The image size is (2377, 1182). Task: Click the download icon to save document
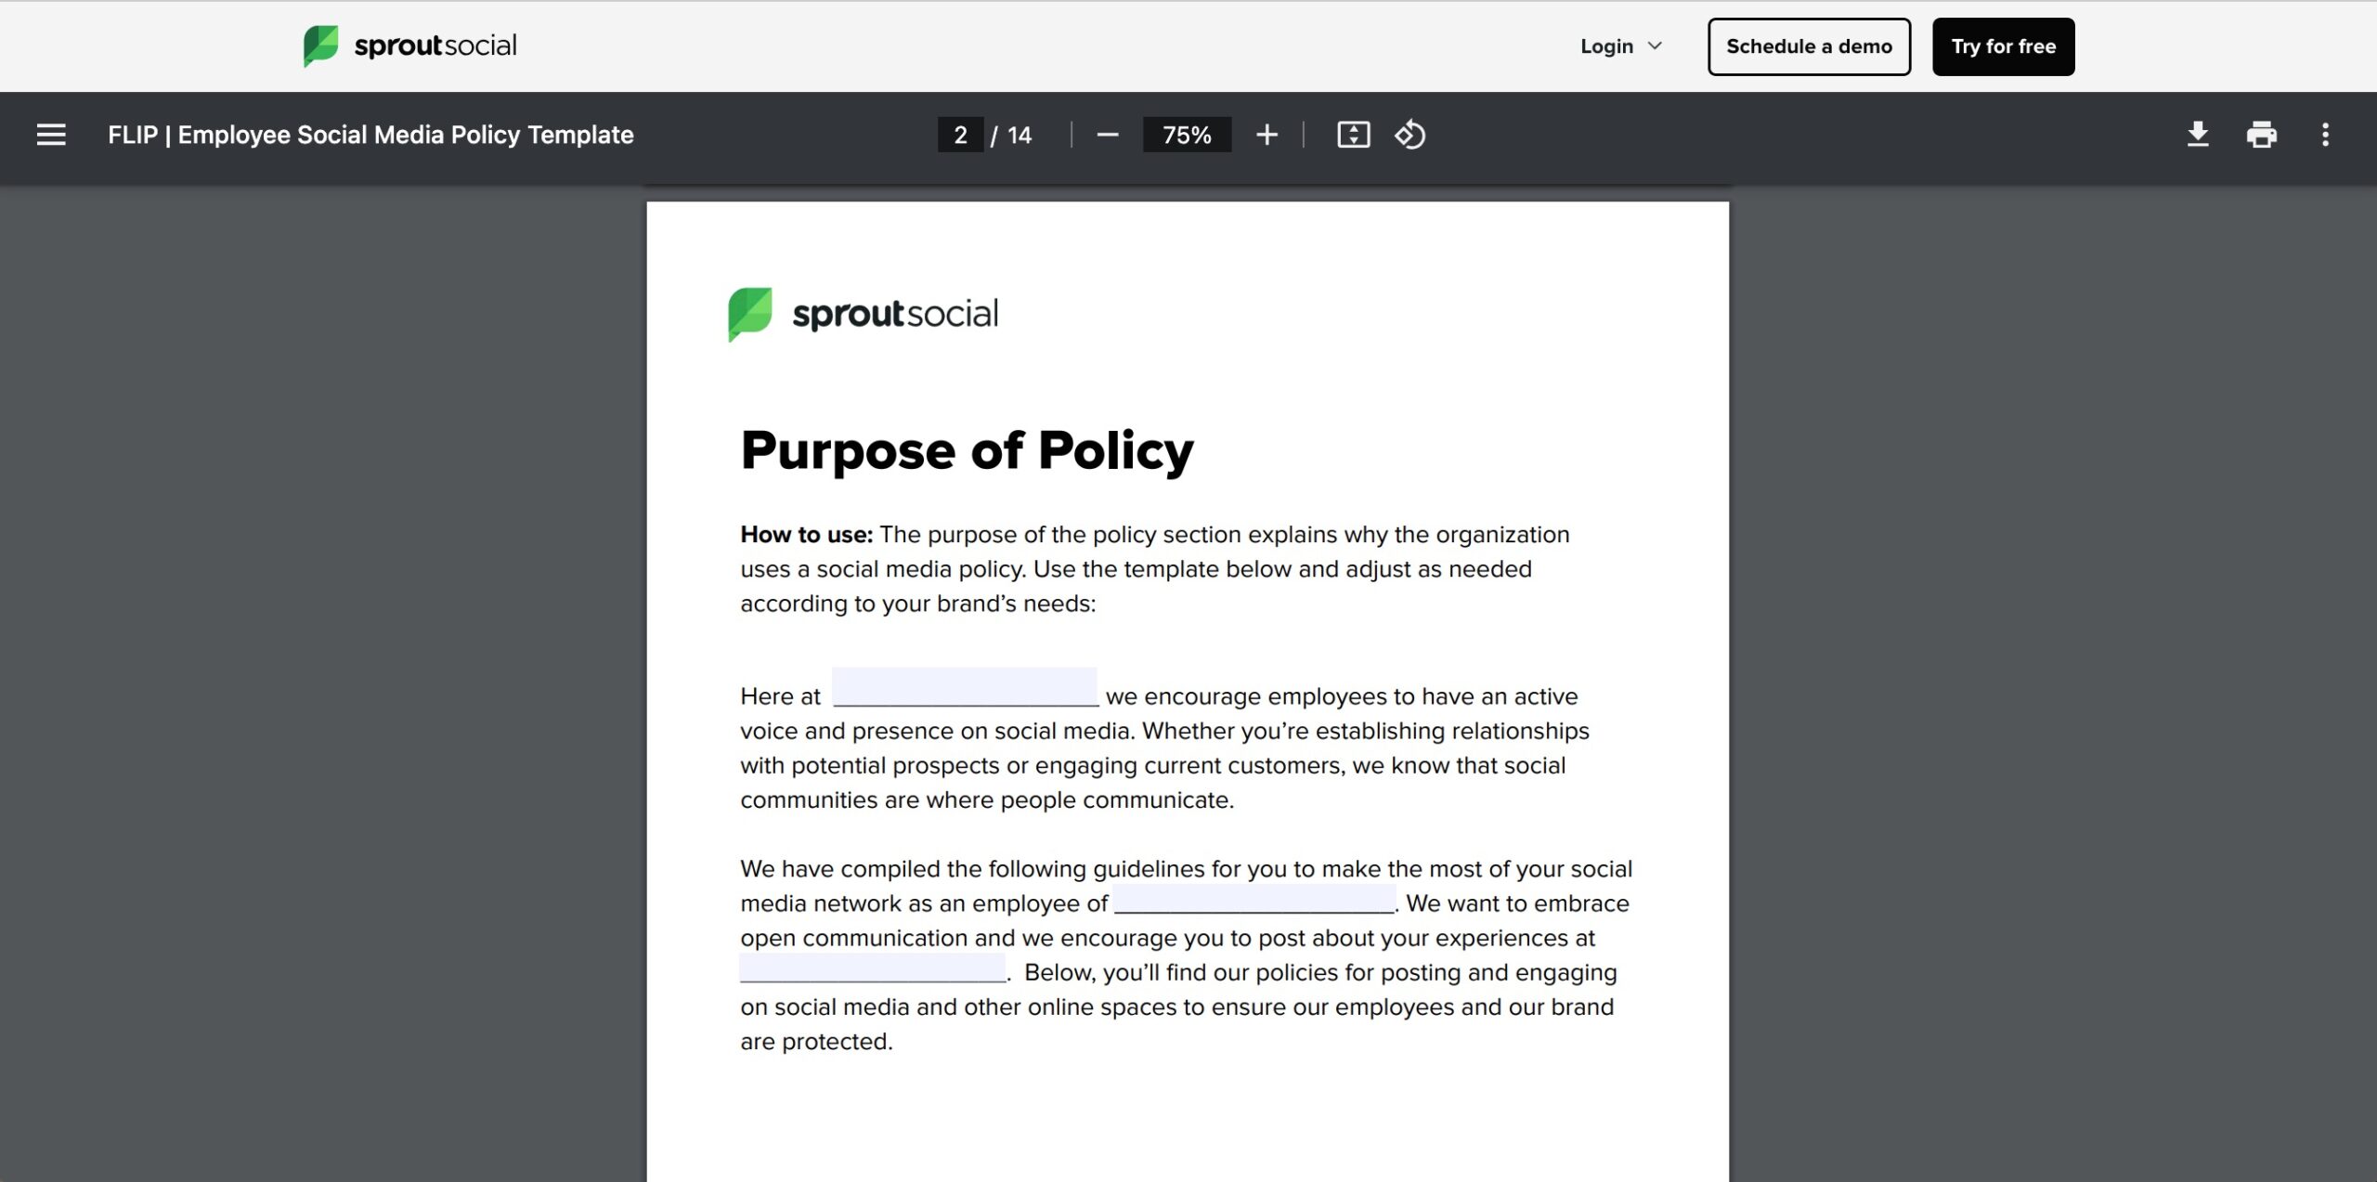(2197, 134)
